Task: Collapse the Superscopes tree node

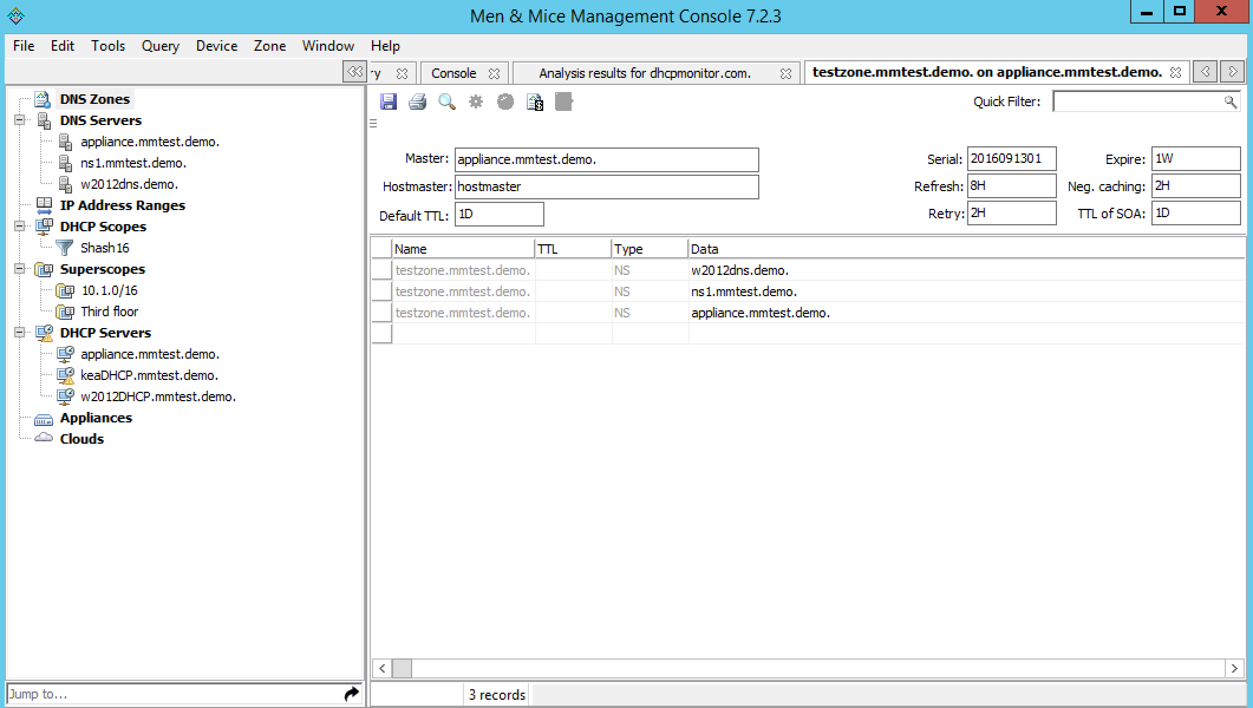Action: click(x=20, y=269)
